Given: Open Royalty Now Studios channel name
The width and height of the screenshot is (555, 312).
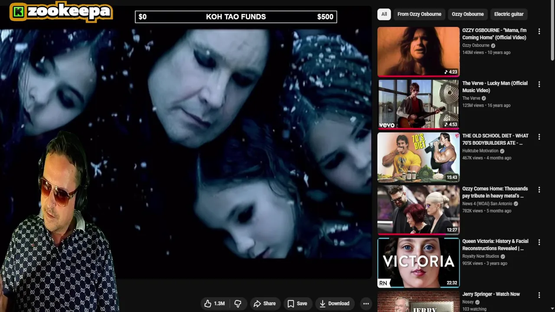Looking at the screenshot, I should point(481,256).
